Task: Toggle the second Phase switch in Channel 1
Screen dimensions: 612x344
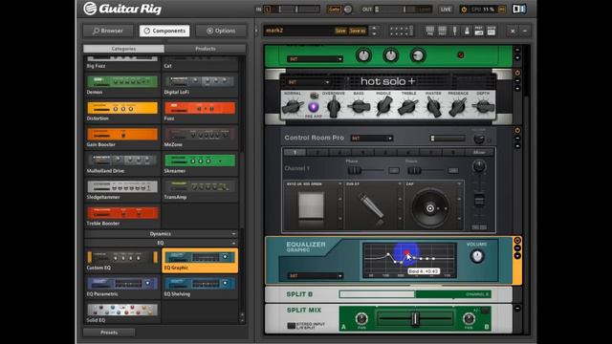Action: point(453,170)
